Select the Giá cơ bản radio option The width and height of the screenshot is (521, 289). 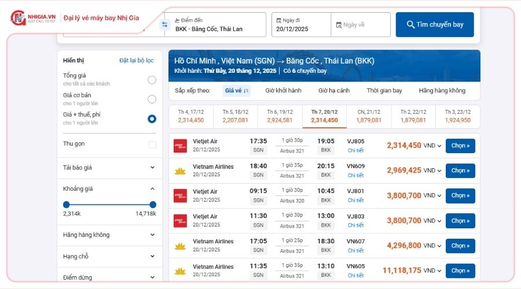click(x=152, y=99)
